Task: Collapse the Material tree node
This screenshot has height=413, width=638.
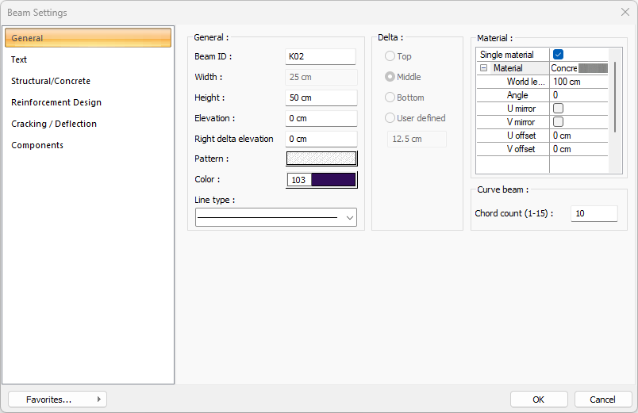Action: (483, 69)
